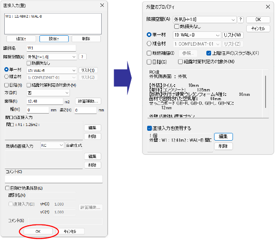Click the 計算補助... button next to 面積(R)
The height and width of the screenshot is (240, 275).
[88, 101]
